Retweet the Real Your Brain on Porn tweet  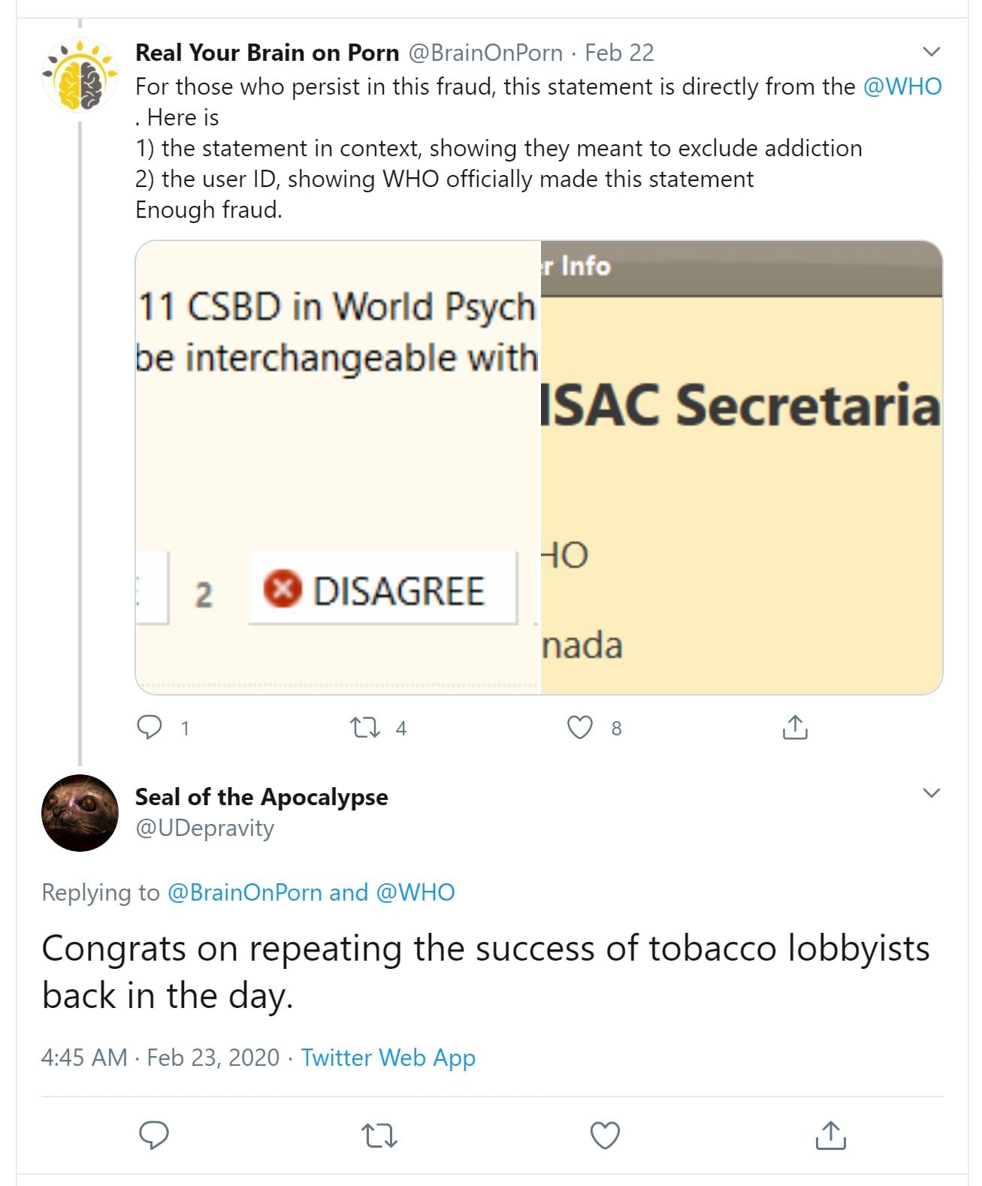(x=366, y=727)
